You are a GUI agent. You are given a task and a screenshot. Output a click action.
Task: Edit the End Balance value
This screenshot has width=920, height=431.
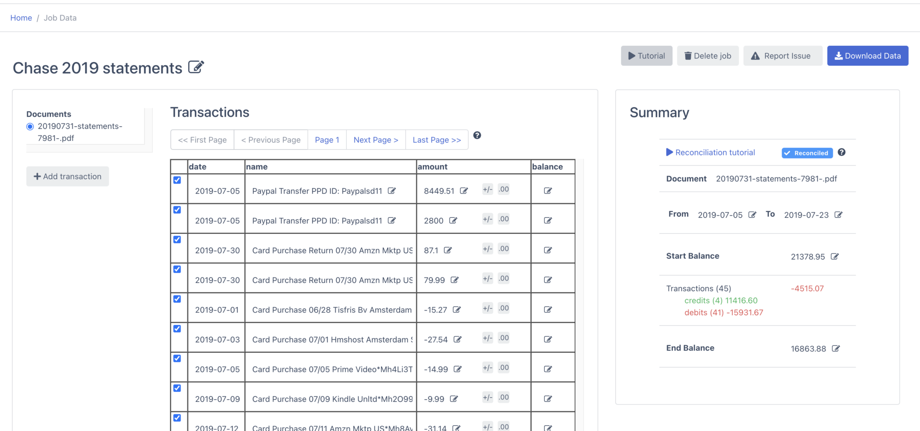point(836,348)
